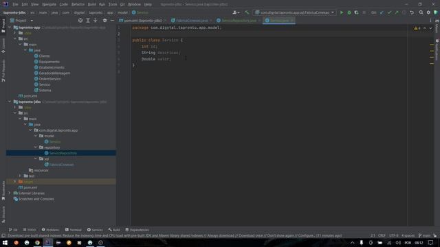The image size is (440, 247).
Task: Run the FabricaConexao configuration with the green play button
Action: [x=342, y=12]
